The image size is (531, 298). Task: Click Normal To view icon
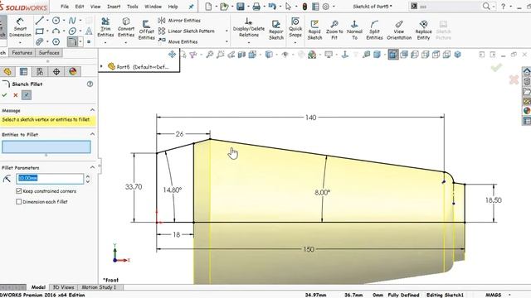click(x=354, y=30)
